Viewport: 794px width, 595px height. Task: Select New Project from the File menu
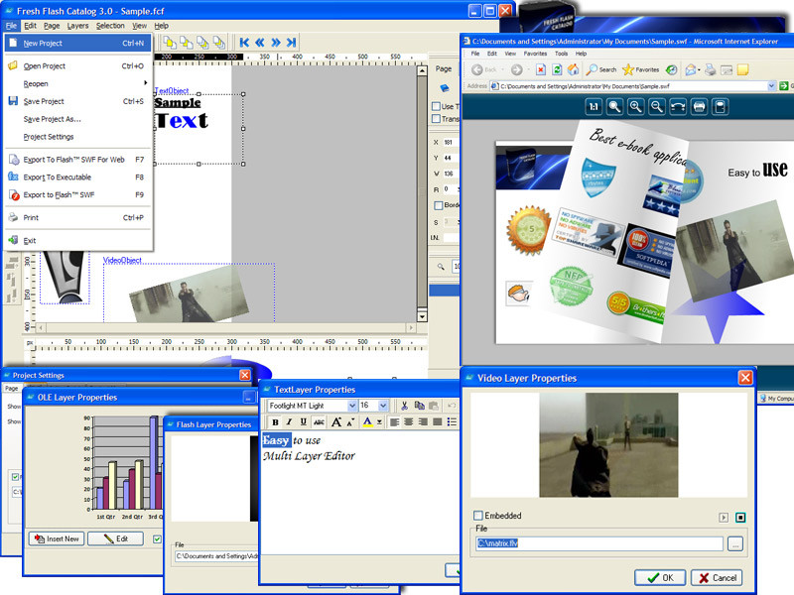(78, 44)
